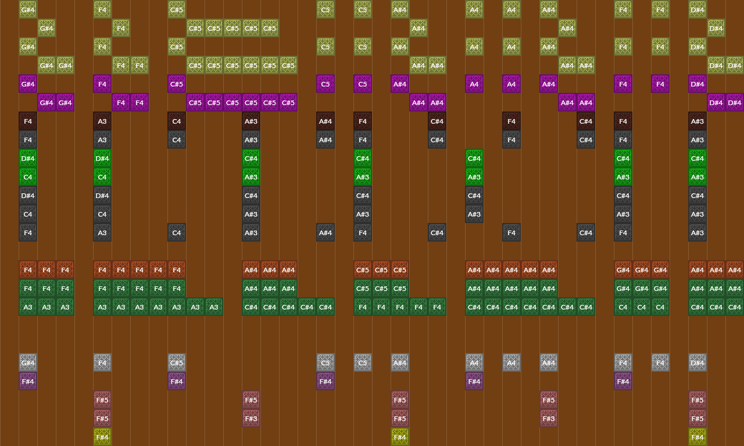Click the light gray C5 note block

(325, 362)
